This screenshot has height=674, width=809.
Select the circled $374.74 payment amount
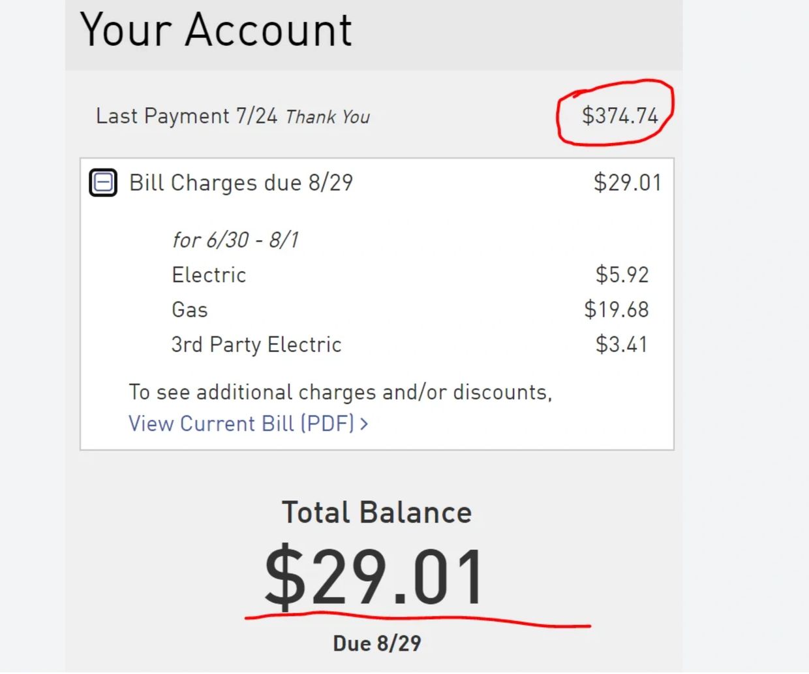615,114
